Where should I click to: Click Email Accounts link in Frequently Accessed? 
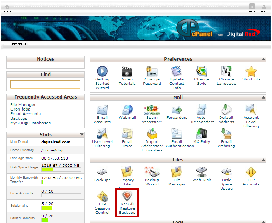click(25, 114)
